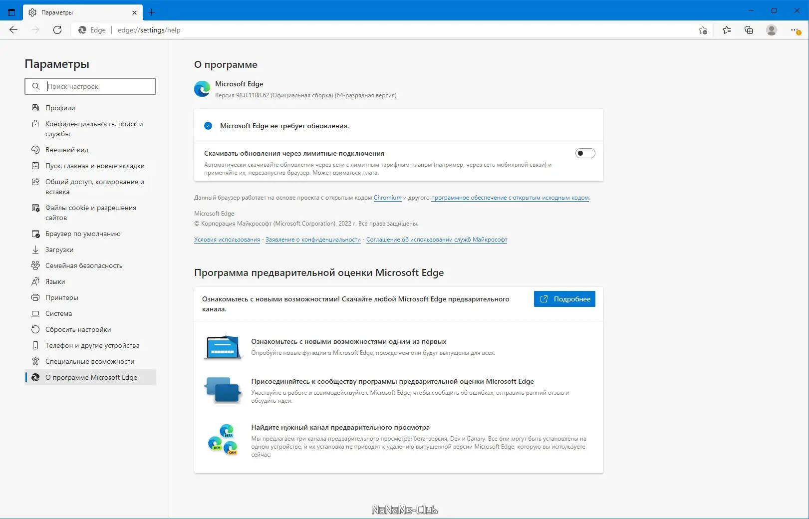809x519 pixels.
Task: Click the profile avatar icon
Action: 772,30
